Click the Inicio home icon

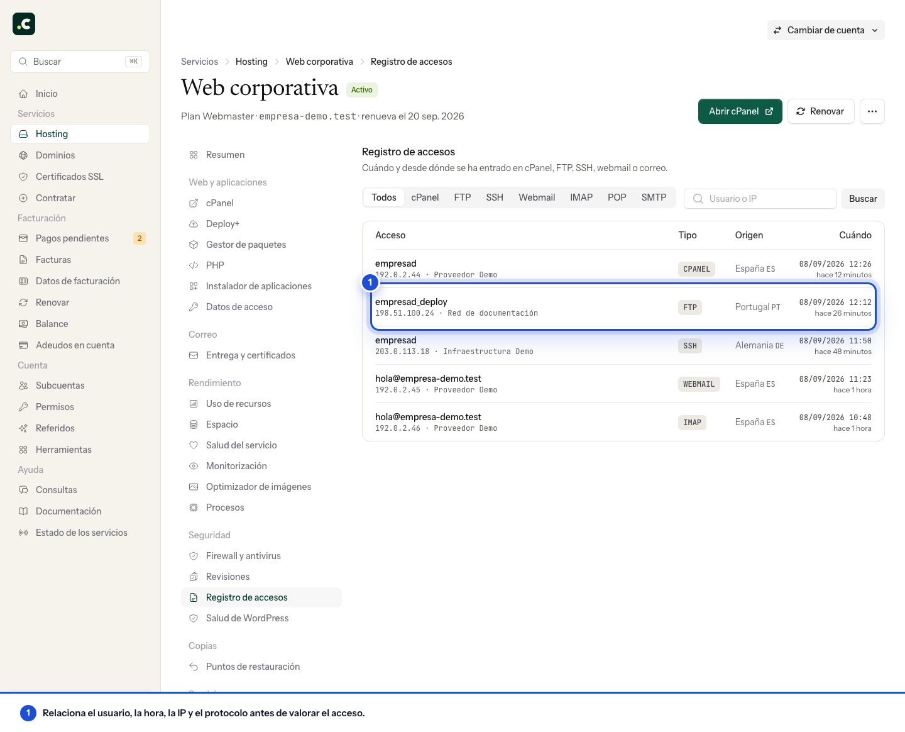point(23,94)
